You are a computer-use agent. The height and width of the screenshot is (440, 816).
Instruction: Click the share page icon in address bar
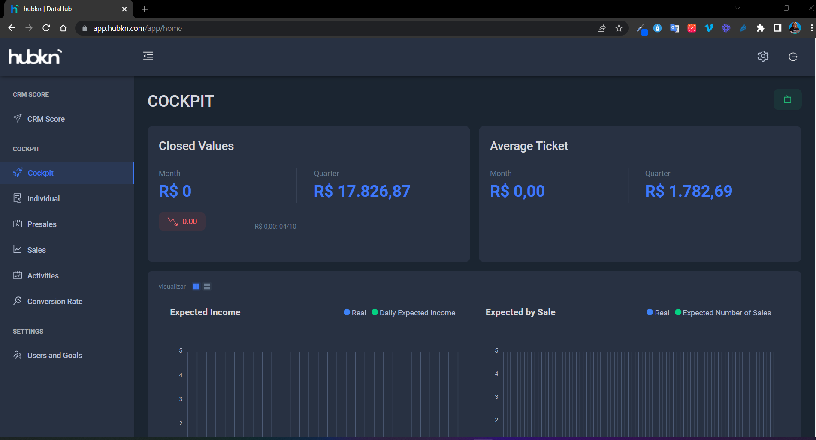(601, 28)
